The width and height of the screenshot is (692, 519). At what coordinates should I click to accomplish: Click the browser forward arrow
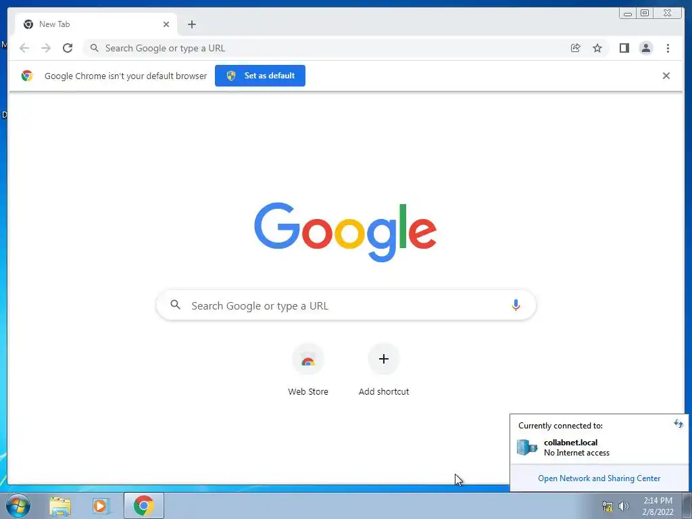[x=46, y=48]
